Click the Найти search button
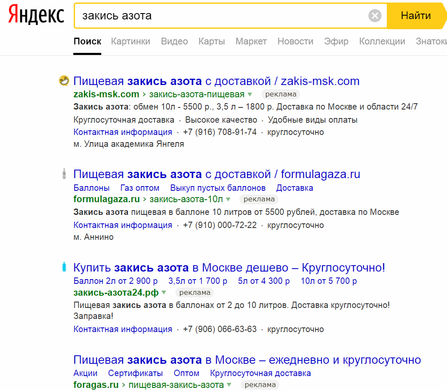 (x=416, y=16)
